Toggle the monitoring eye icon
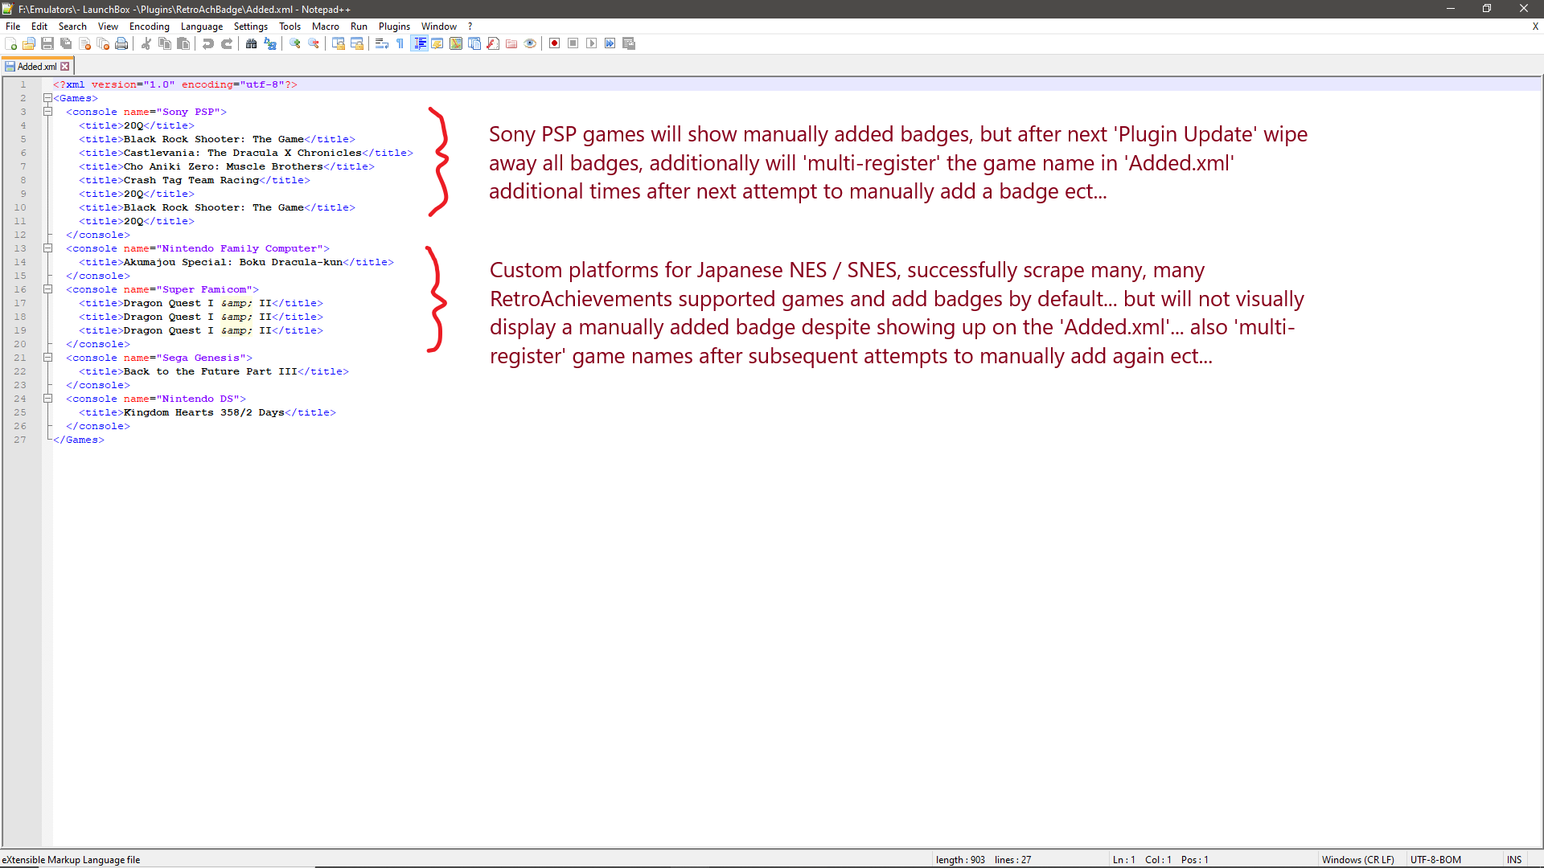The width and height of the screenshot is (1544, 868). coord(530,43)
